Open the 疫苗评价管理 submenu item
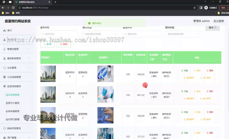 [x=12, y=103]
